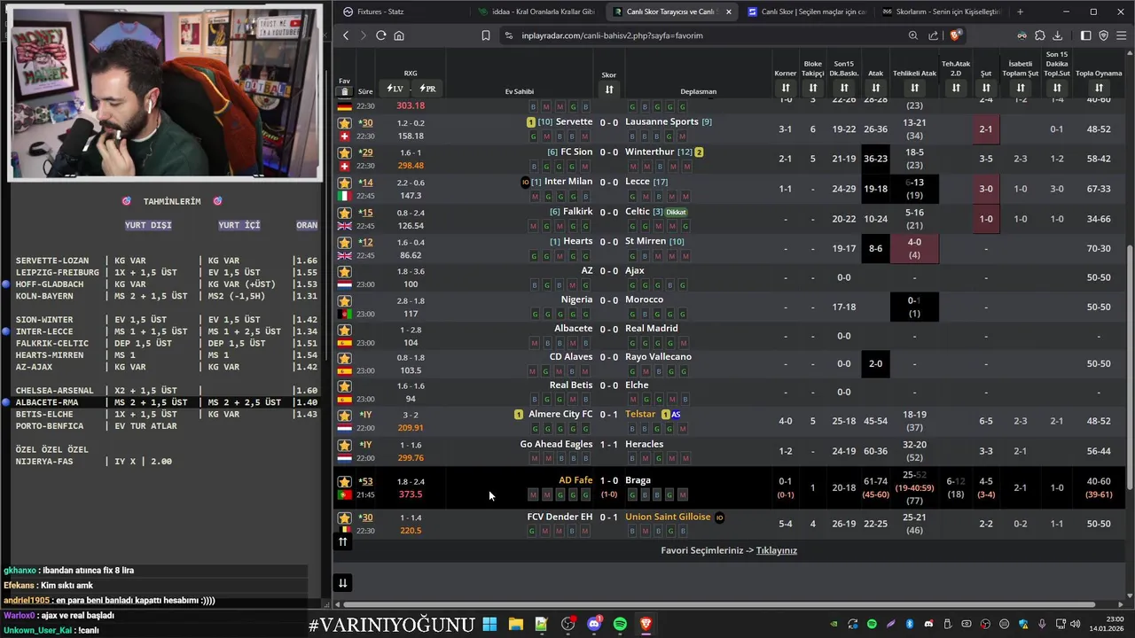The width and height of the screenshot is (1135, 638).
Task: Unfavorite the Servette vs Lausanne Sports star
Action: [x=344, y=123]
